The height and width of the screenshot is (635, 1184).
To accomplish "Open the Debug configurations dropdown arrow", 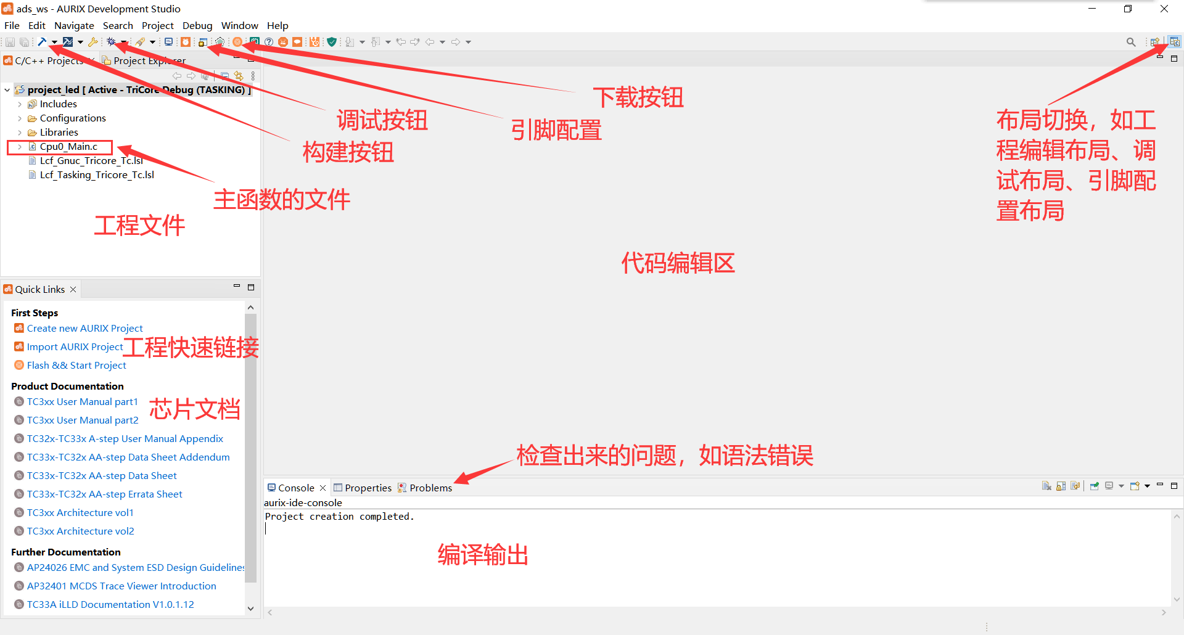I will point(123,42).
